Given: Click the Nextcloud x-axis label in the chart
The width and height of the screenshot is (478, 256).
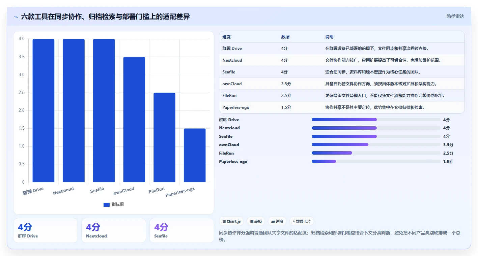Looking at the screenshot, I should click(x=63, y=191).
